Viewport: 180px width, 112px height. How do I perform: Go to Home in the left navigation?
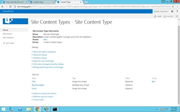(5, 30)
